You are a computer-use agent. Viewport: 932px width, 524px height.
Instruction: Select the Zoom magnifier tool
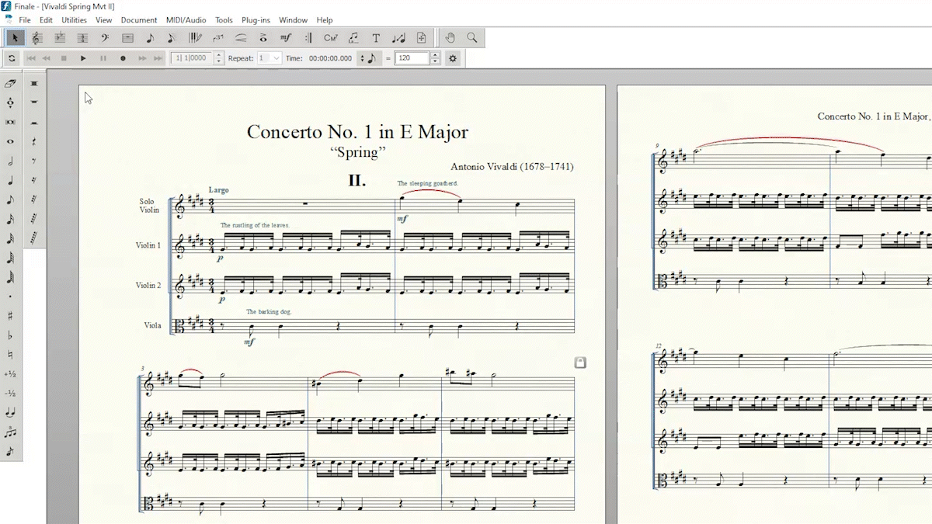(471, 37)
